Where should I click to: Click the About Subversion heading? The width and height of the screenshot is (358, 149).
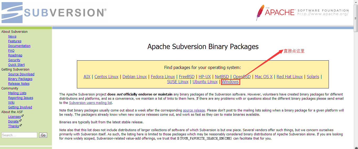14,32
